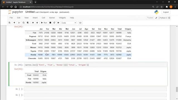
Task: Open the cell type Code dropdown
Action: pyautogui.click(x=69, y=23)
